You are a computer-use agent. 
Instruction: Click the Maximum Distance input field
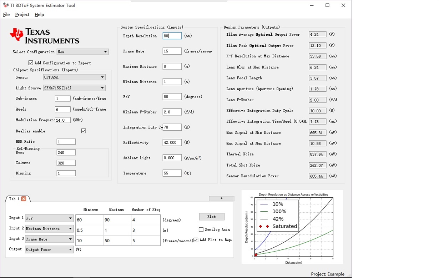(172, 66)
